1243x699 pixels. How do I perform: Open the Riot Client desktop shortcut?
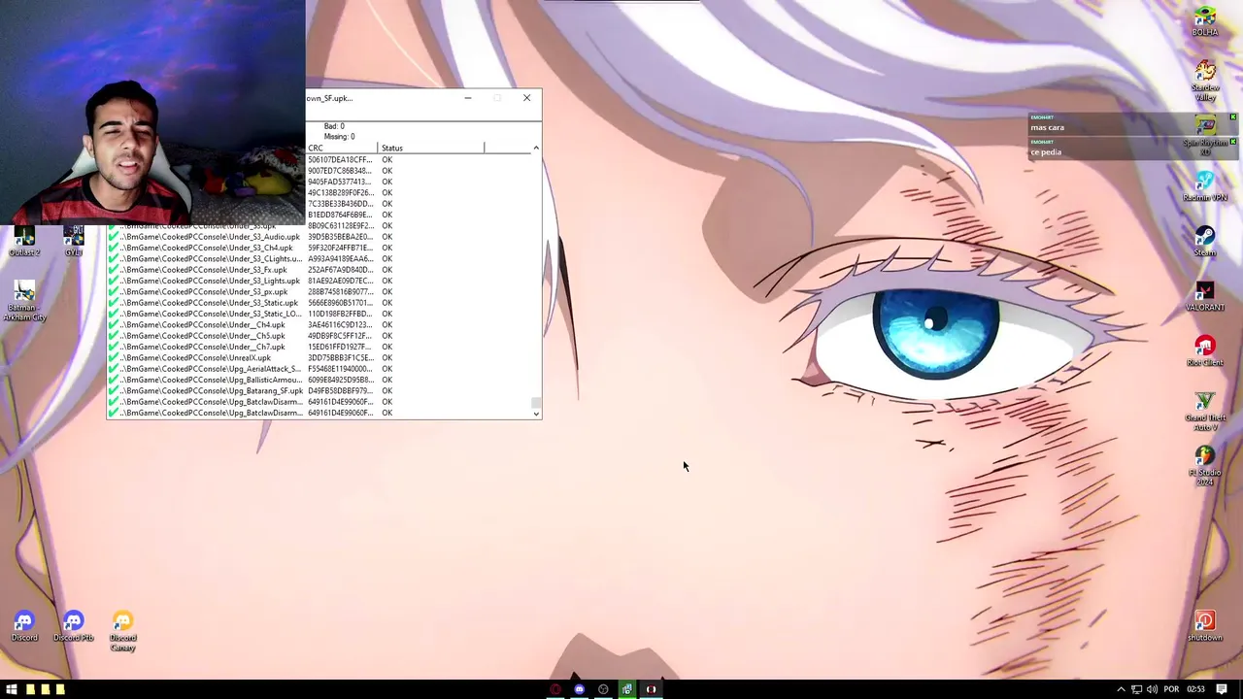(1205, 351)
